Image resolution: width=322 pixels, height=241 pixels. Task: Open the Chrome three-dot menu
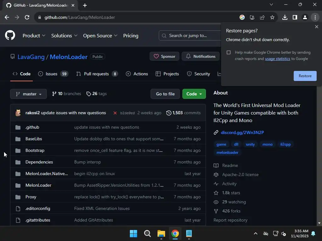pos(315,18)
